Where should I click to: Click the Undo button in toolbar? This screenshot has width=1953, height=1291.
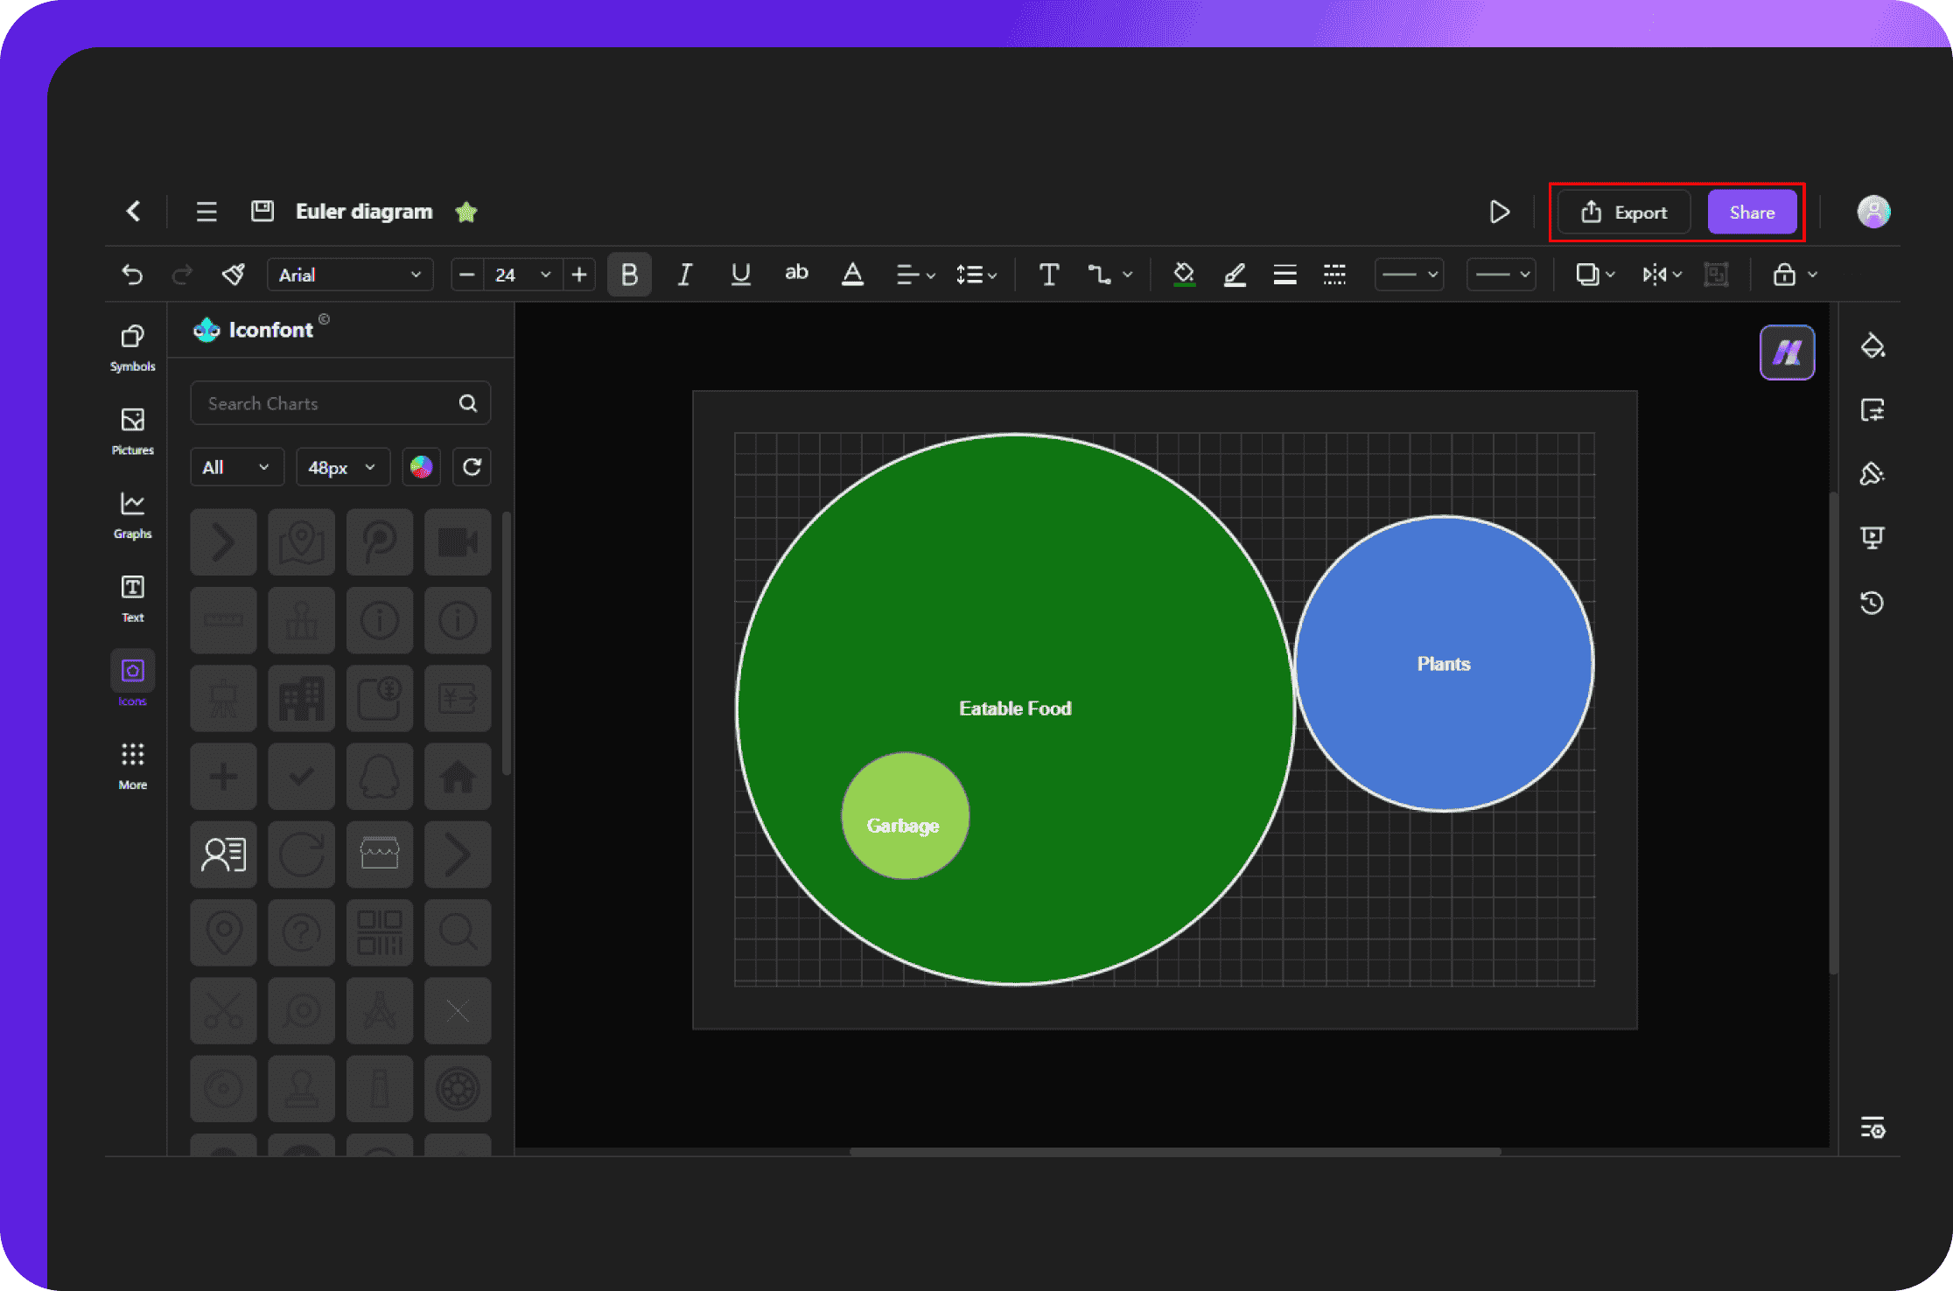coord(133,276)
